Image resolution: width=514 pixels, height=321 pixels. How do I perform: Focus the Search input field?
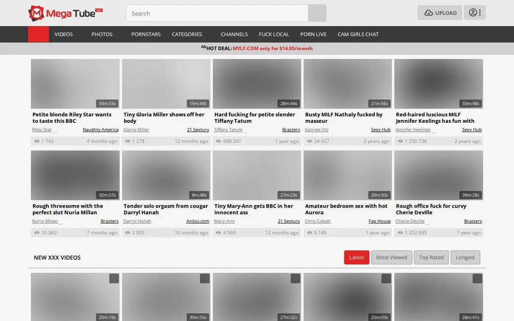pyautogui.click(x=217, y=13)
